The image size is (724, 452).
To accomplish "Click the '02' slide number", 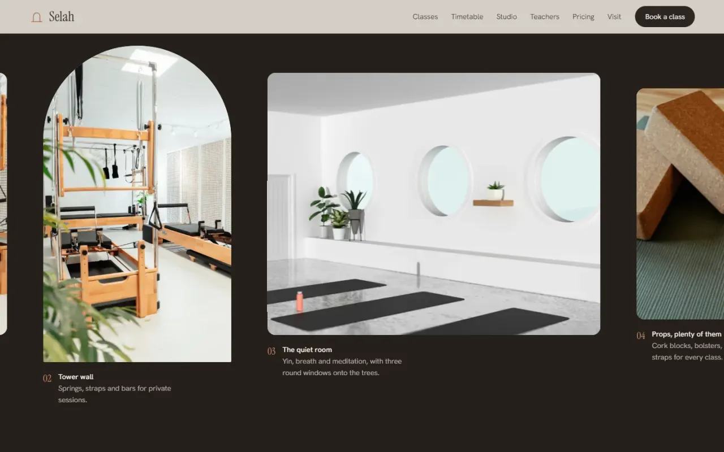I will click(x=48, y=378).
